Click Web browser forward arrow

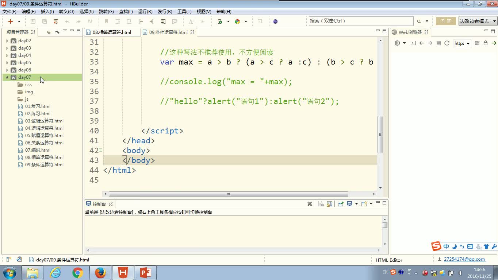[430, 43]
